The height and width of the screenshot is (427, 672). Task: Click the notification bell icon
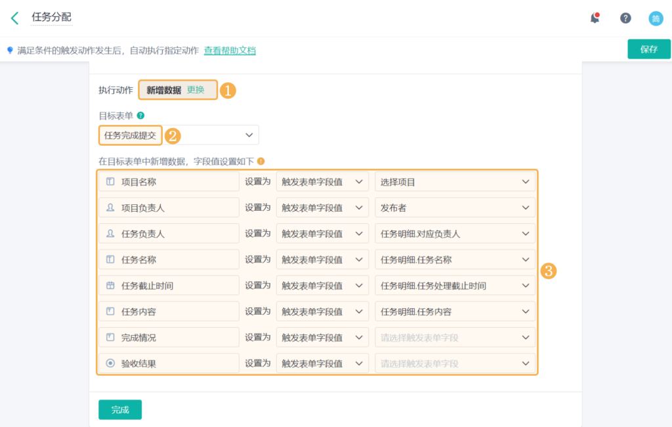(x=595, y=18)
